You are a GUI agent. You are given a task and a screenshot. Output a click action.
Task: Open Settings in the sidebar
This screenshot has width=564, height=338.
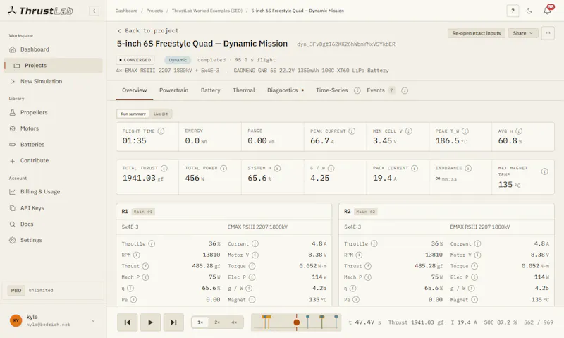tap(53, 240)
